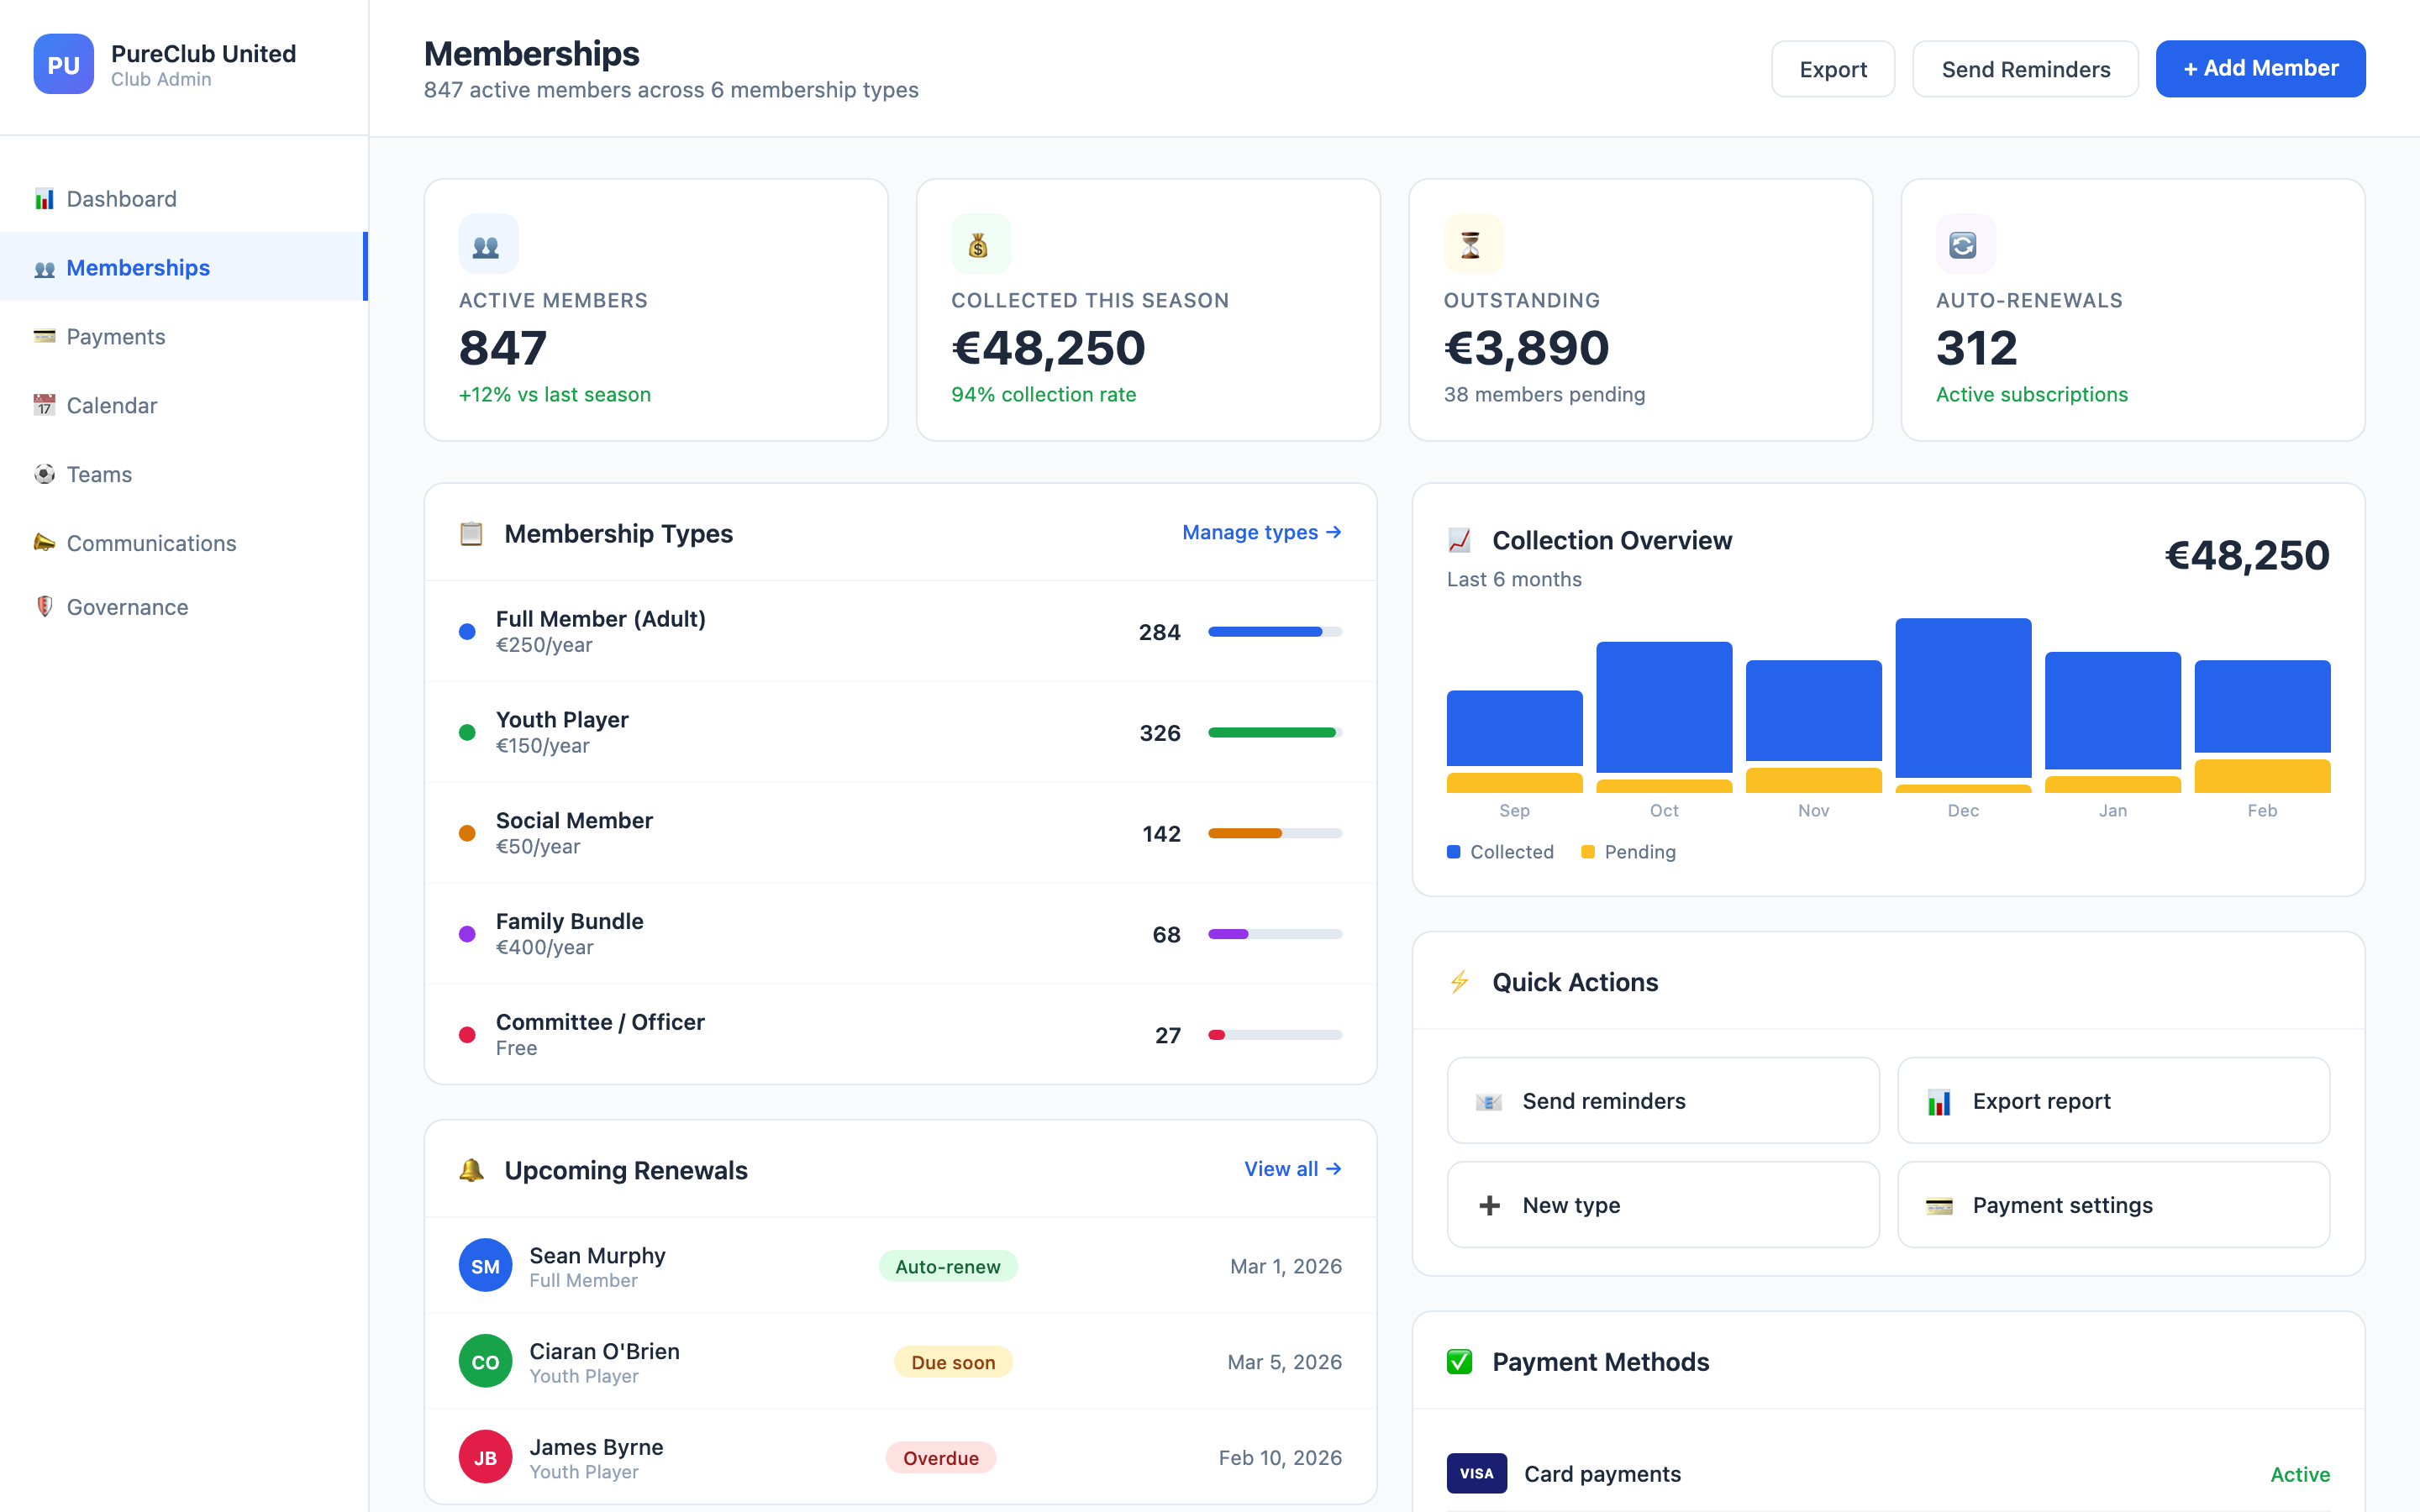Select the Youth Player membership row
The image size is (2420, 1512).
pos(900,733)
